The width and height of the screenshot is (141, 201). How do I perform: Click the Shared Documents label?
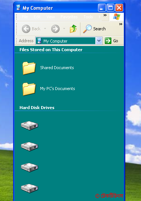point(57,68)
